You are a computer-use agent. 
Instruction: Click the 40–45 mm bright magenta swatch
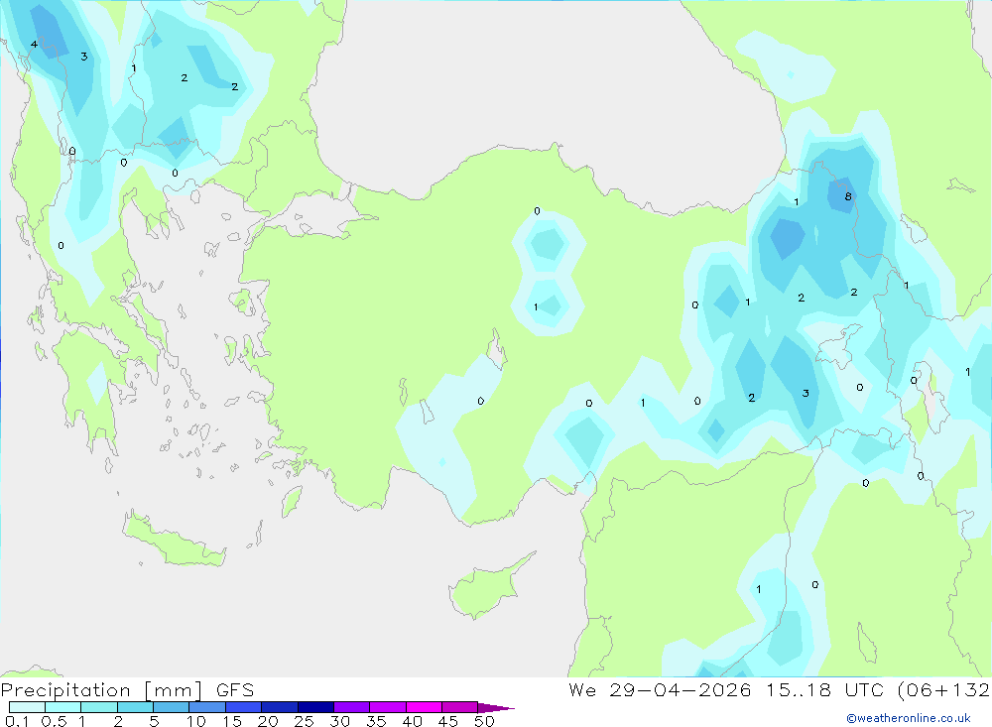point(424,707)
